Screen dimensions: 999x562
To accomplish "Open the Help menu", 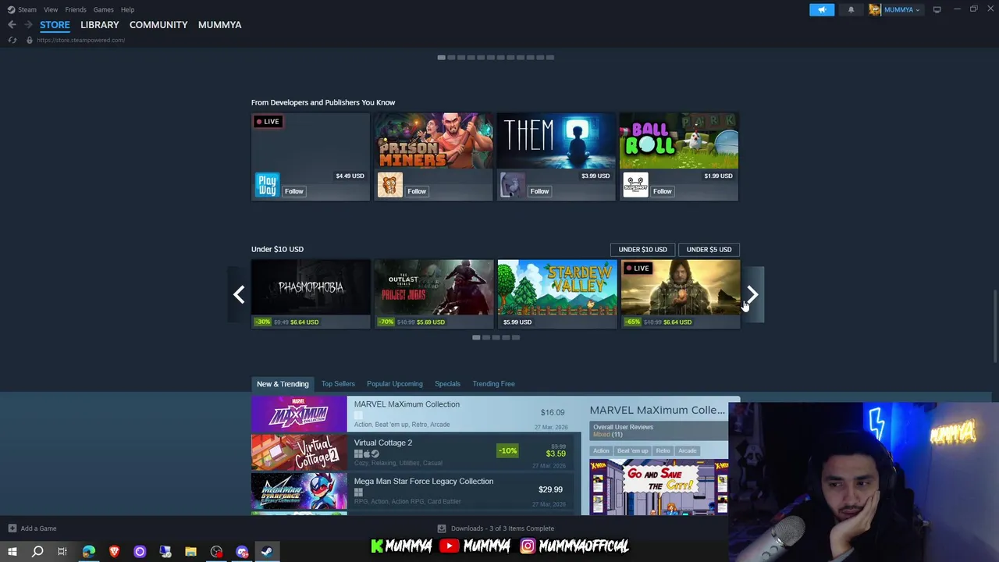I will tap(127, 9).
